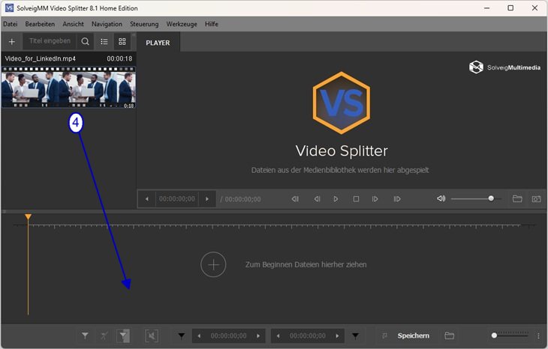Click the small icon left of Speichern
The height and width of the screenshot is (349, 548).
(384, 336)
